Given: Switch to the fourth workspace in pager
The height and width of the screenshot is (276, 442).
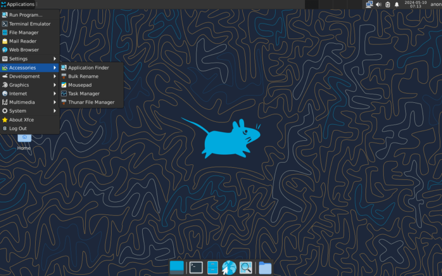Looking at the screenshot, I should [355, 4].
